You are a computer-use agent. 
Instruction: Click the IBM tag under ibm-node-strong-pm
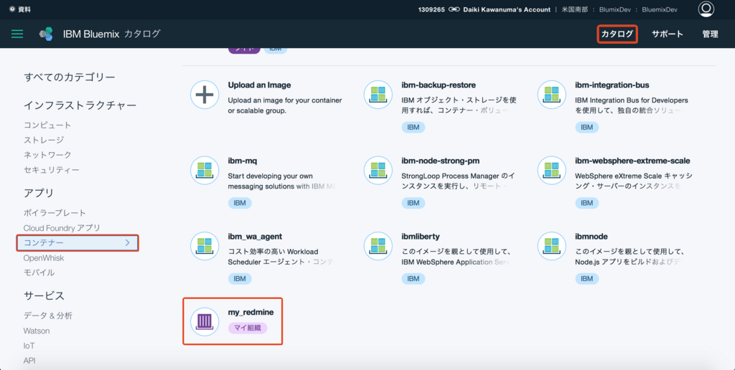413,203
